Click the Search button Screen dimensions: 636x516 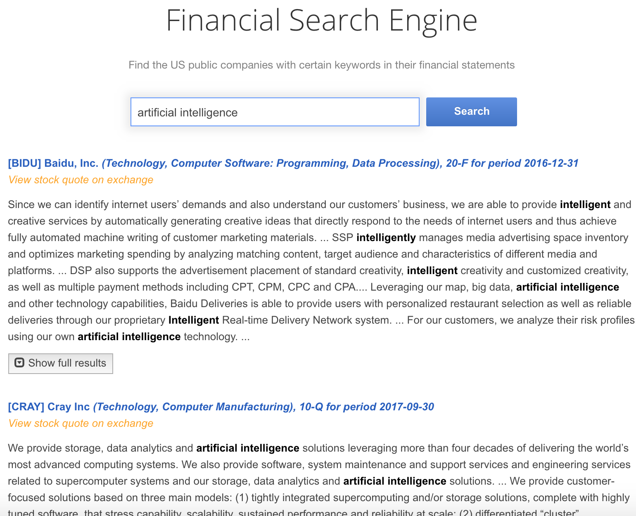[x=471, y=111]
